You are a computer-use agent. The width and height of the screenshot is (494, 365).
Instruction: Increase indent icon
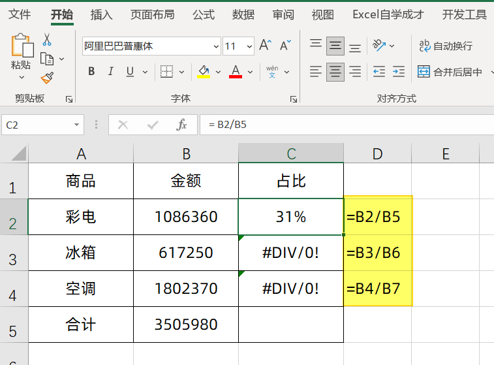[x=399, y=72]
